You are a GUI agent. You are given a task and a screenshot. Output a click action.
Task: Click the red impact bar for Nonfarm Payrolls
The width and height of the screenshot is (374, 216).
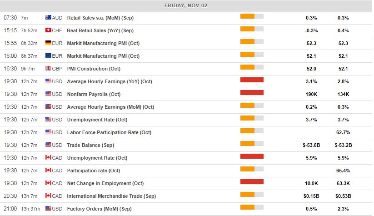[x=252, y=93]
